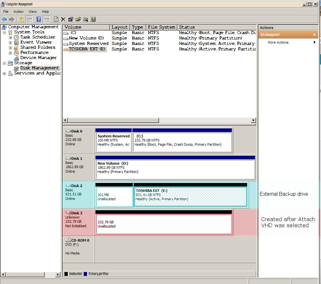
Task: Select Device Manager in the tree
Action: click(x=38, y=58)
